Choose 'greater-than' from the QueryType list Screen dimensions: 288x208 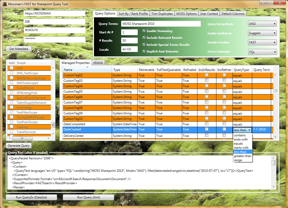click(242, 156)
